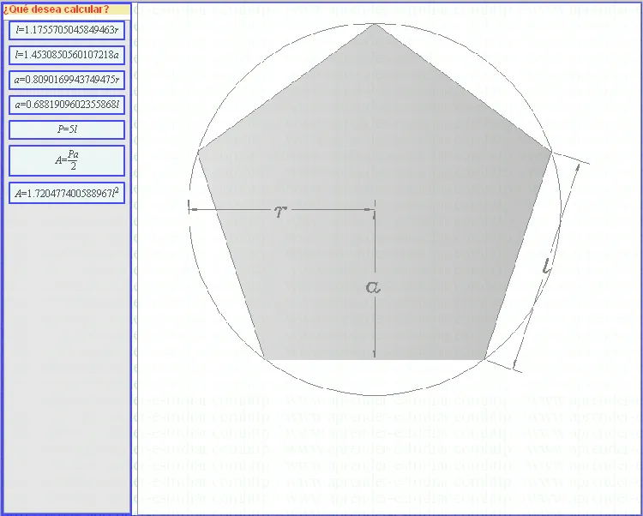This screenshot has width=643, height=516.
Task: Click the vertical apothem dimension line
Action: click(376, 326)
